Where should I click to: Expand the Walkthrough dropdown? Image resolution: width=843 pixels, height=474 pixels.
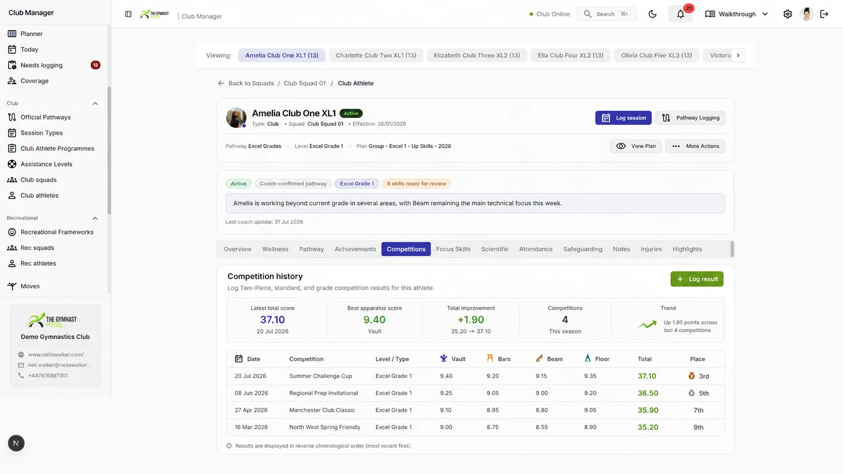pyautogui.click(x=737, y=14)
